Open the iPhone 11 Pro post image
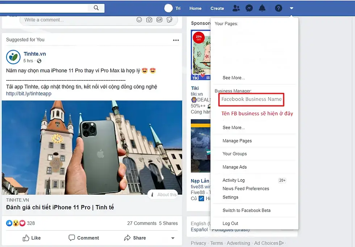The width and height of the screenshot is (355, 247). (92, 147)
